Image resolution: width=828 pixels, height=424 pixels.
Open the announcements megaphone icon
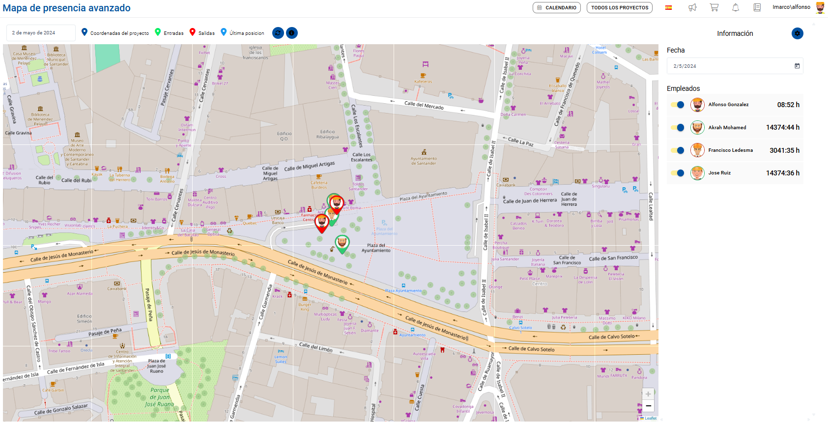tap(692, 7)
